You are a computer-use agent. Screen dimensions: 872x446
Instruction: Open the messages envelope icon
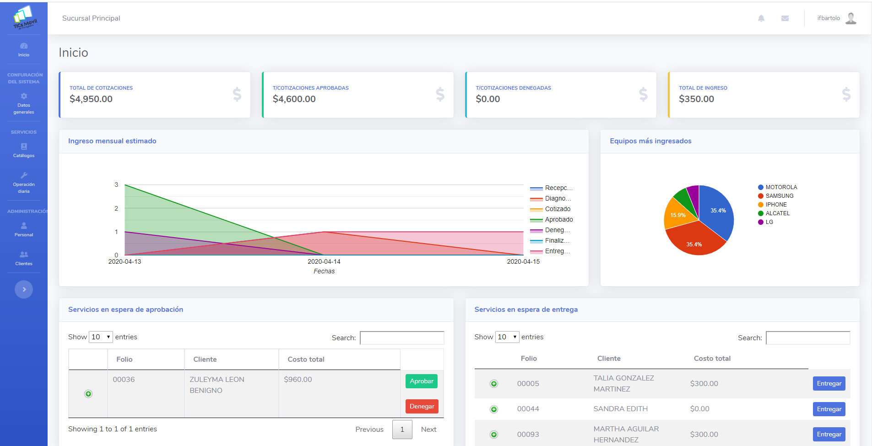tap(785, 18)
